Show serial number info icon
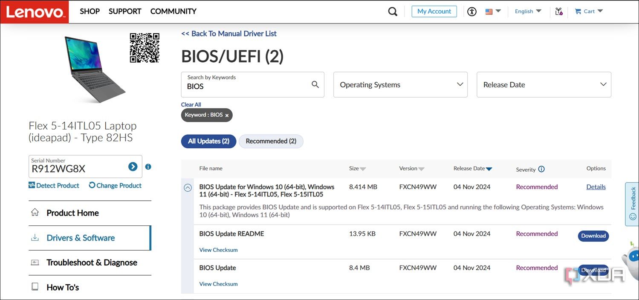 148,167
